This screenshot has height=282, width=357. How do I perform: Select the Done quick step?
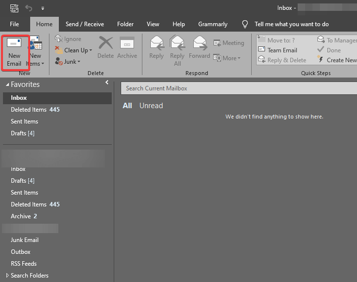[329, 50]
